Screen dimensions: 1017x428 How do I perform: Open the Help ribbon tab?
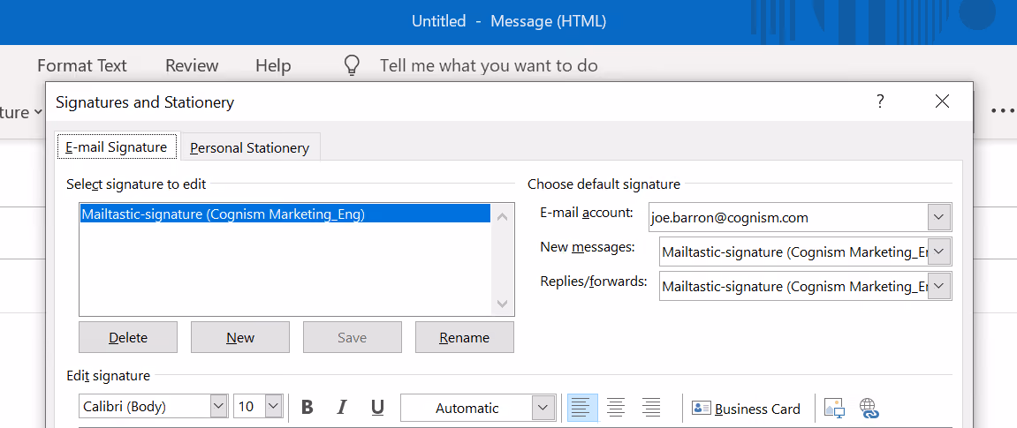(x=273, y=65)
